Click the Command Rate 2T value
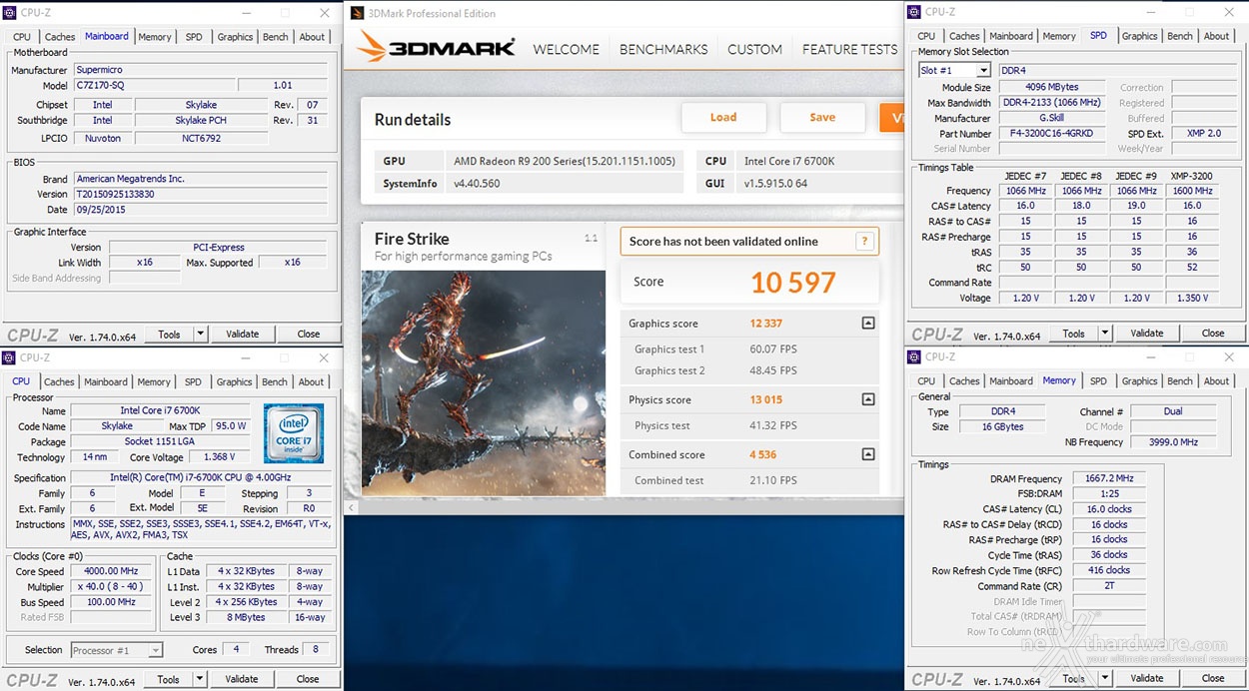The height and width of the screenshot is (691, 1249). click(1110, 586)
